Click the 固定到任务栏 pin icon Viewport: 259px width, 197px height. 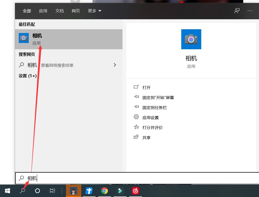coord(136,107)
